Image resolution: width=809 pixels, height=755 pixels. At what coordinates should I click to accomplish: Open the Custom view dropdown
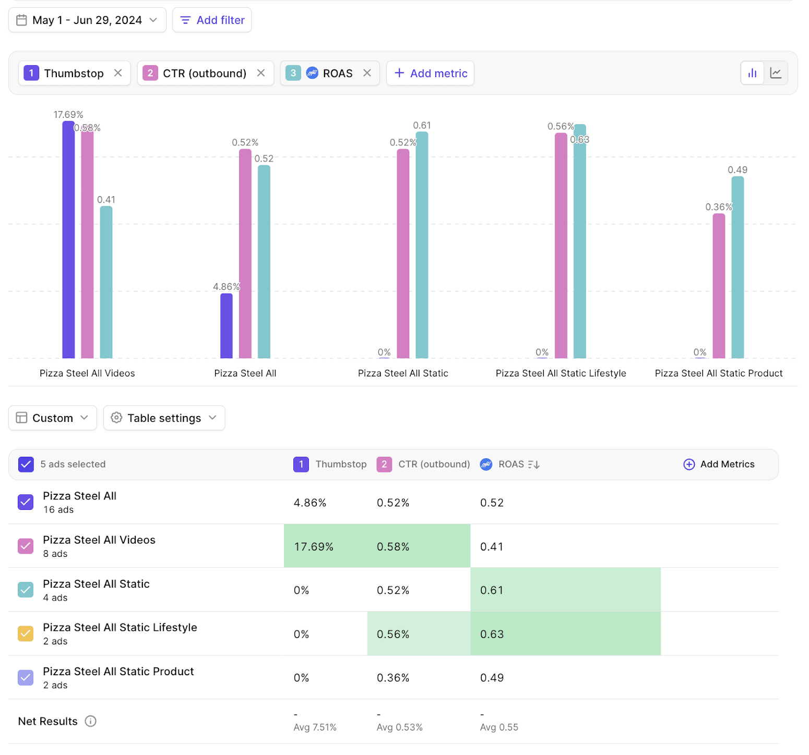[53, 418]
